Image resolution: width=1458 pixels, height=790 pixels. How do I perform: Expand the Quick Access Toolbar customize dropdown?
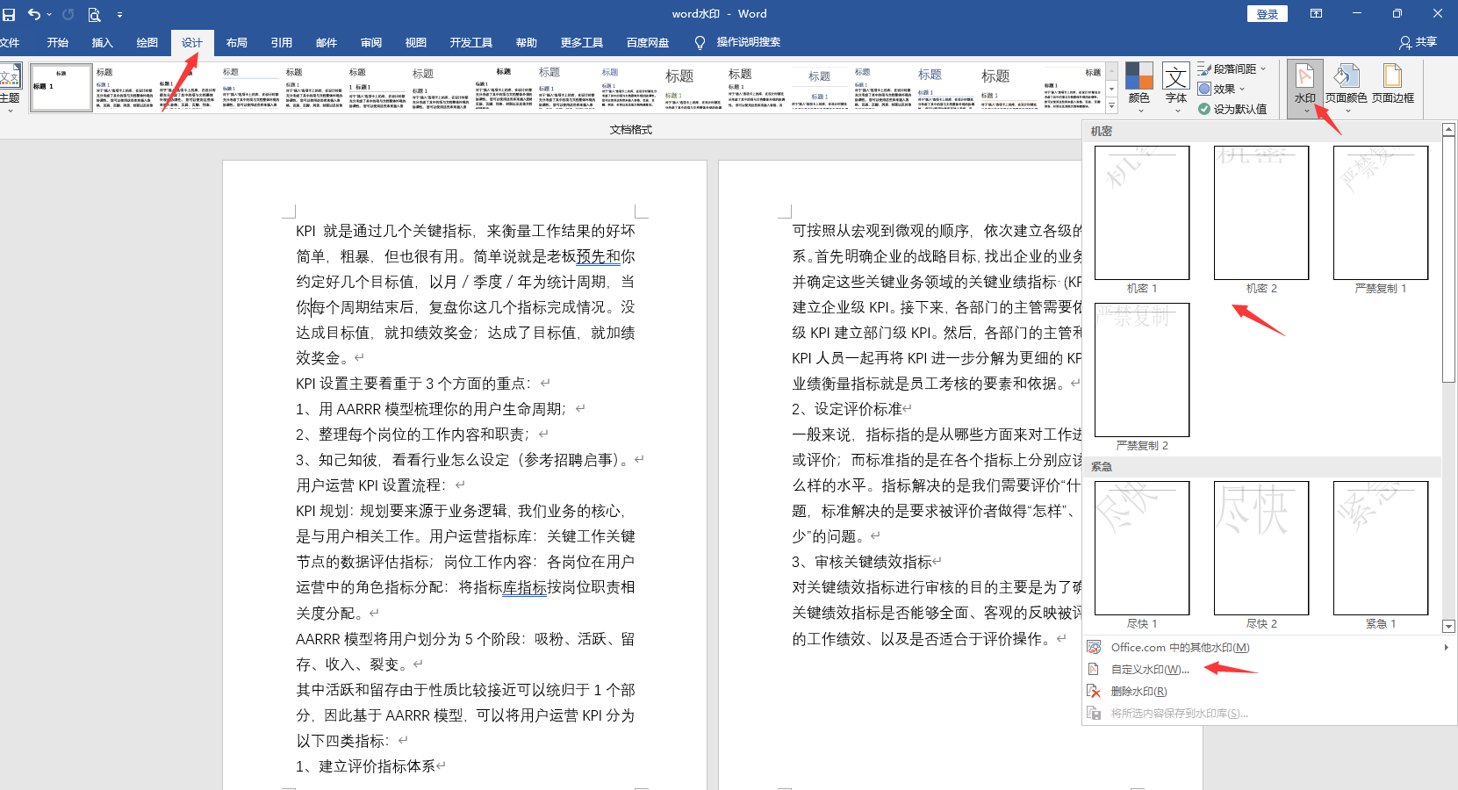tap(120, 14)
